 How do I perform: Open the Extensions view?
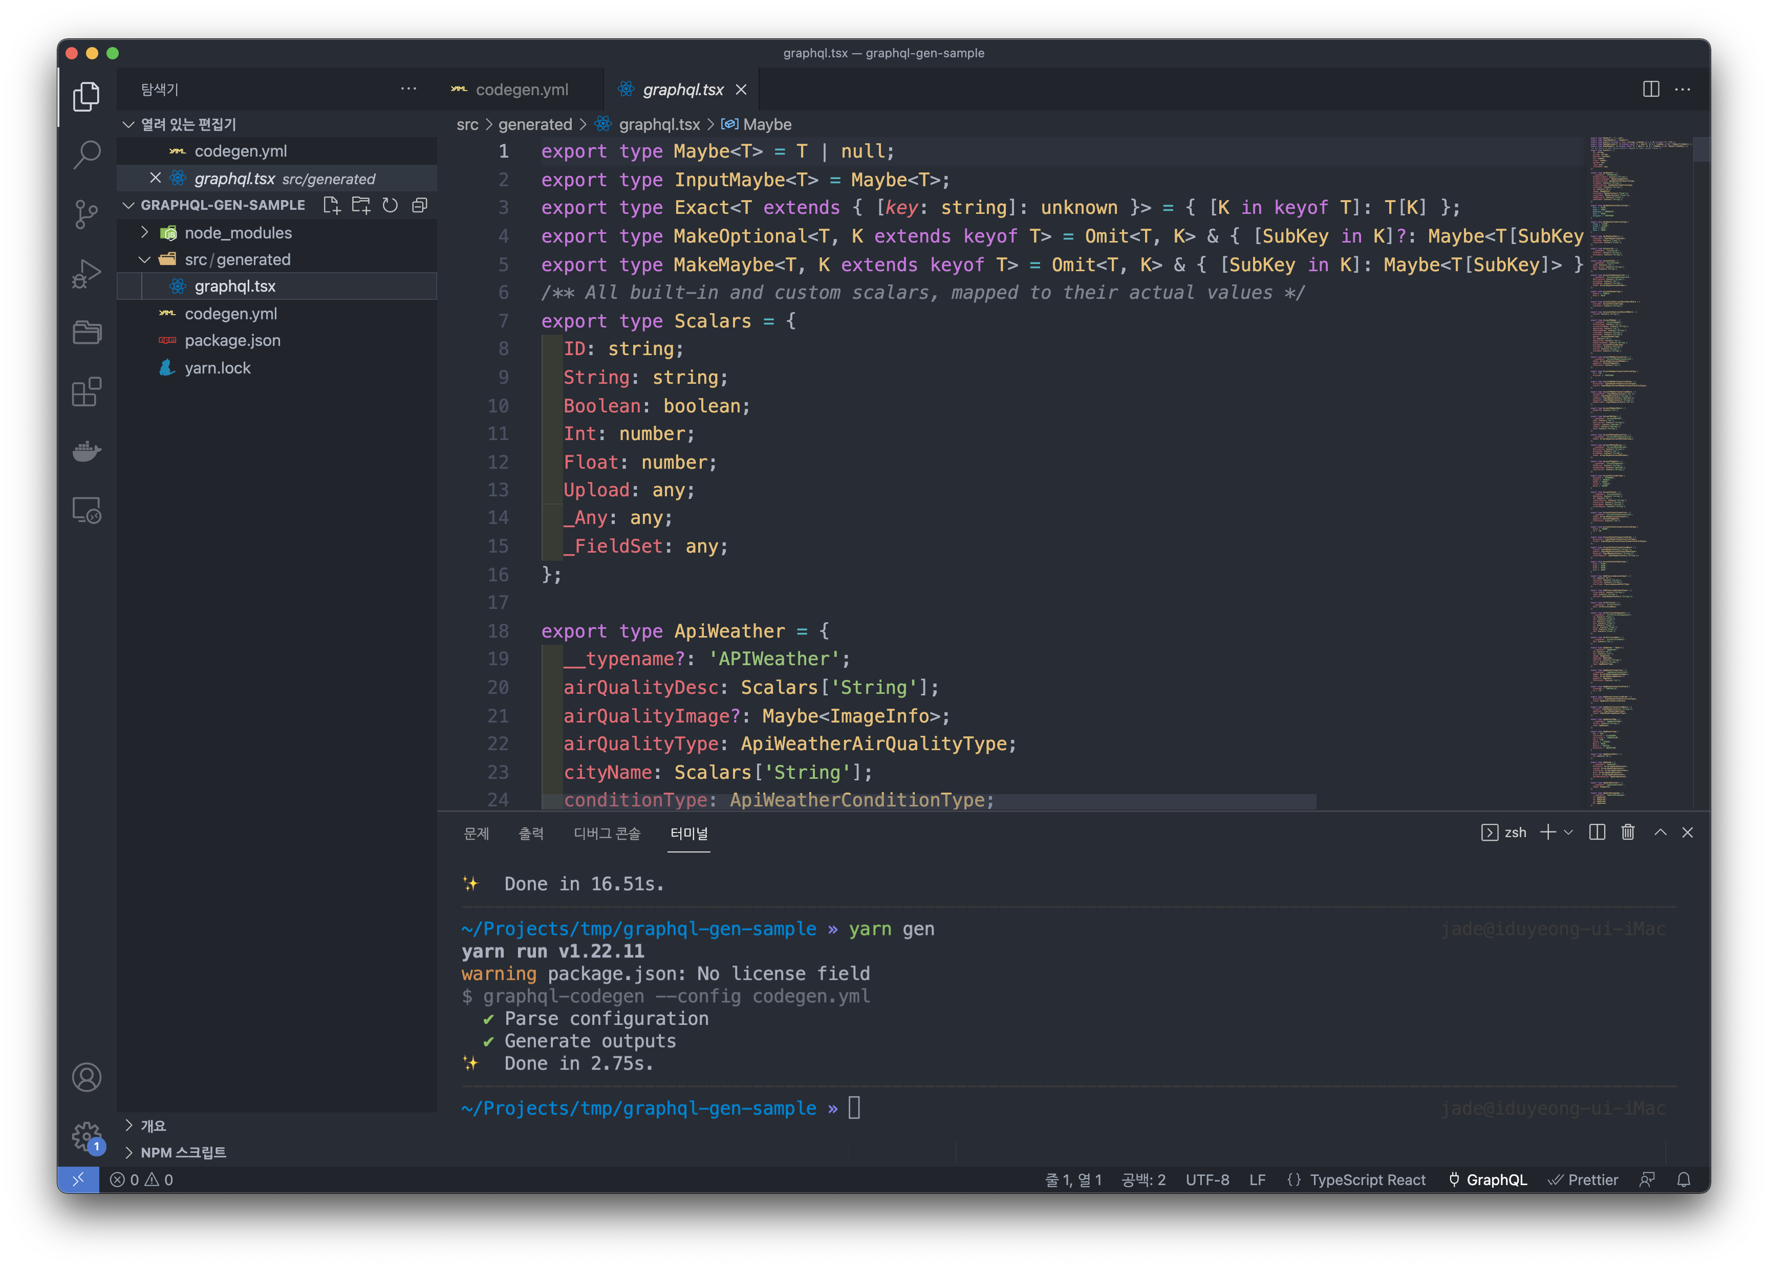[87, 392]
